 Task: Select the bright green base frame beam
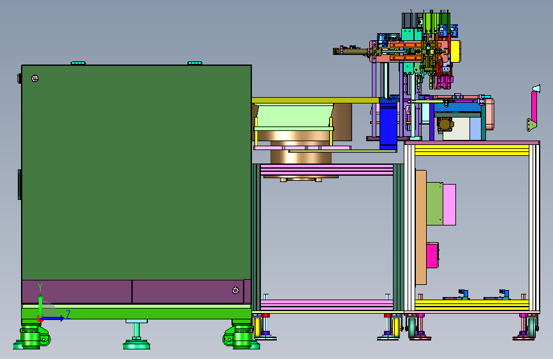[x=136, y=313]
